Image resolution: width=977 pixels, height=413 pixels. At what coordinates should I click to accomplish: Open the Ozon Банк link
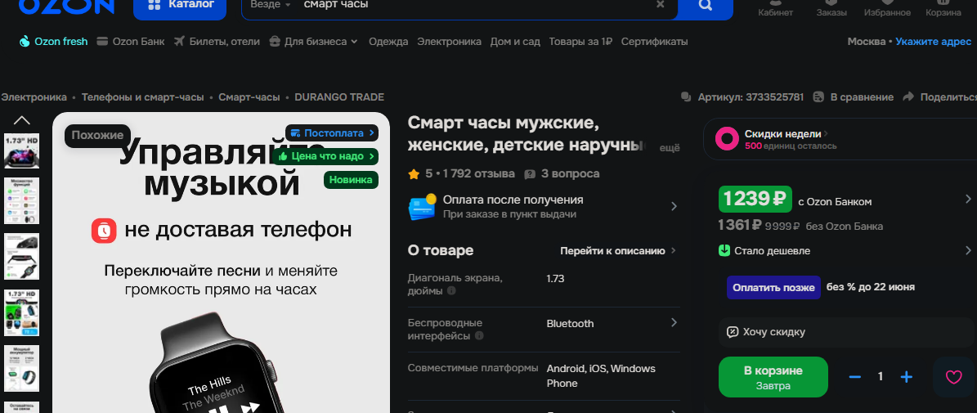tap(130, 42)
